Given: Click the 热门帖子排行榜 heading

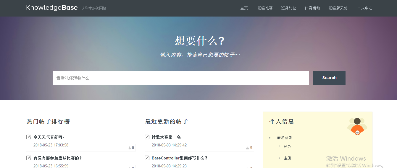Looking at the screenshot, I should (x=48, y=121).
